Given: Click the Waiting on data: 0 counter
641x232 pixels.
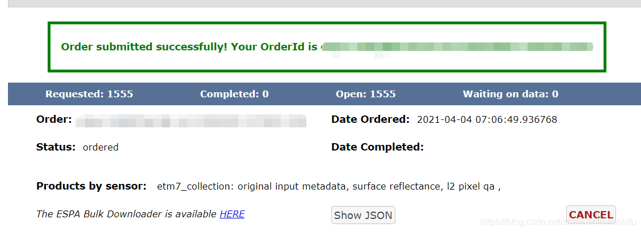Looking at the screenshot, I should pyautogui.click(x=510, y=94).
